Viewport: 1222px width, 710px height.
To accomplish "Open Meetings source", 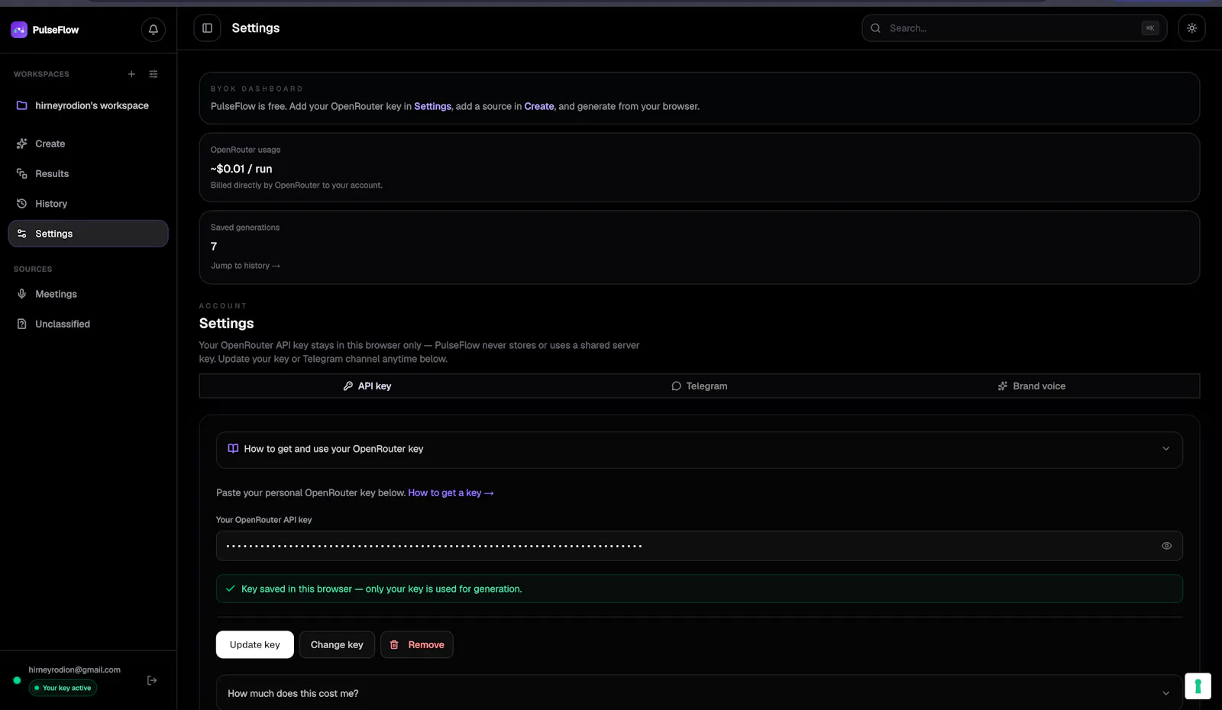I will pyautogui.click(x=88, y=294).
